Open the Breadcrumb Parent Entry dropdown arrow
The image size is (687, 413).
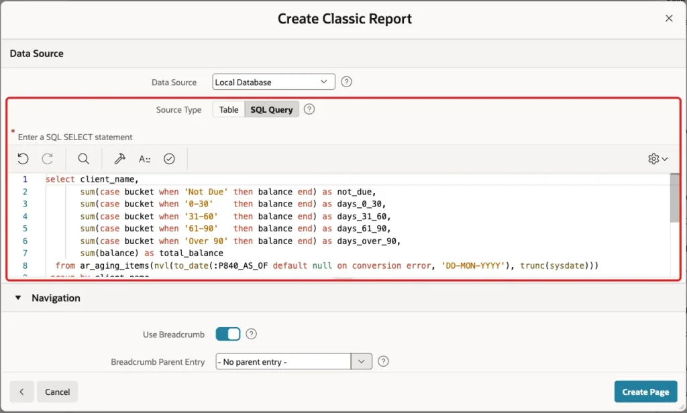click(362, 361)
